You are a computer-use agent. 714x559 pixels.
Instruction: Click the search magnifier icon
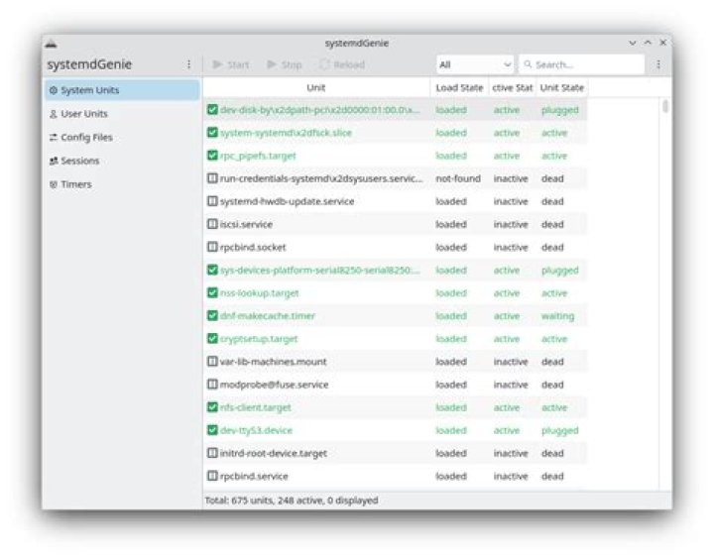(528, 64)
